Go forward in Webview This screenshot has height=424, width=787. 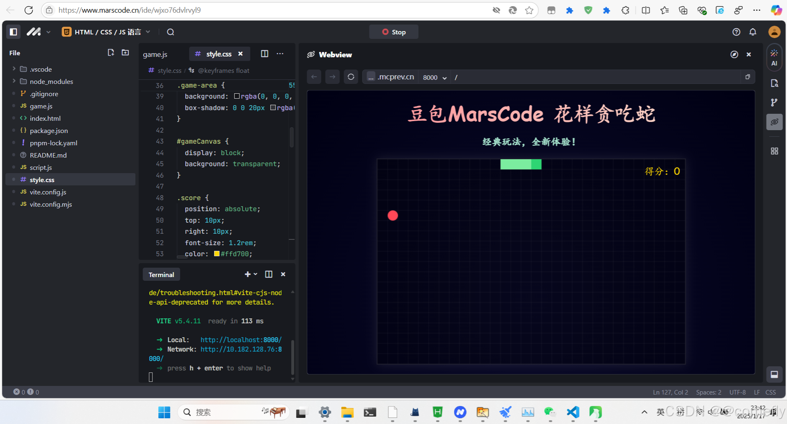tap(333, 77)
